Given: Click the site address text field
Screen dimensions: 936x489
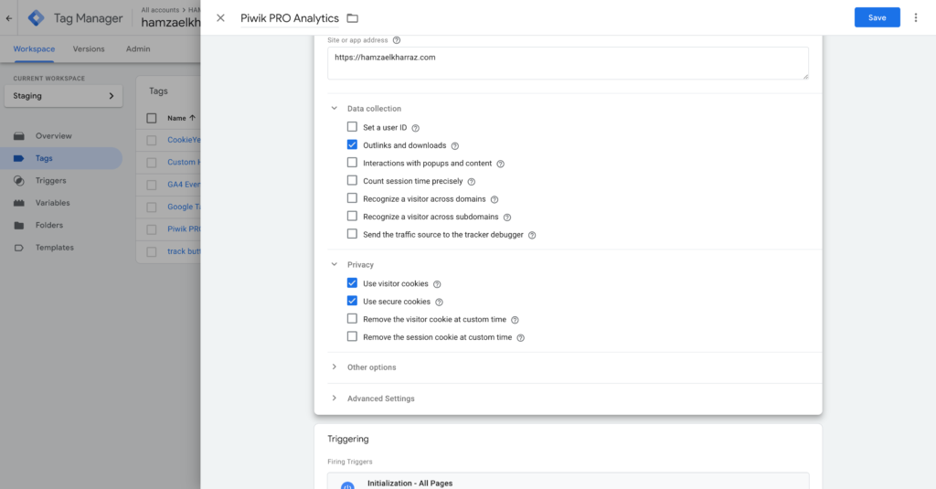Looking at the screenshot, I should coord(568,63).
